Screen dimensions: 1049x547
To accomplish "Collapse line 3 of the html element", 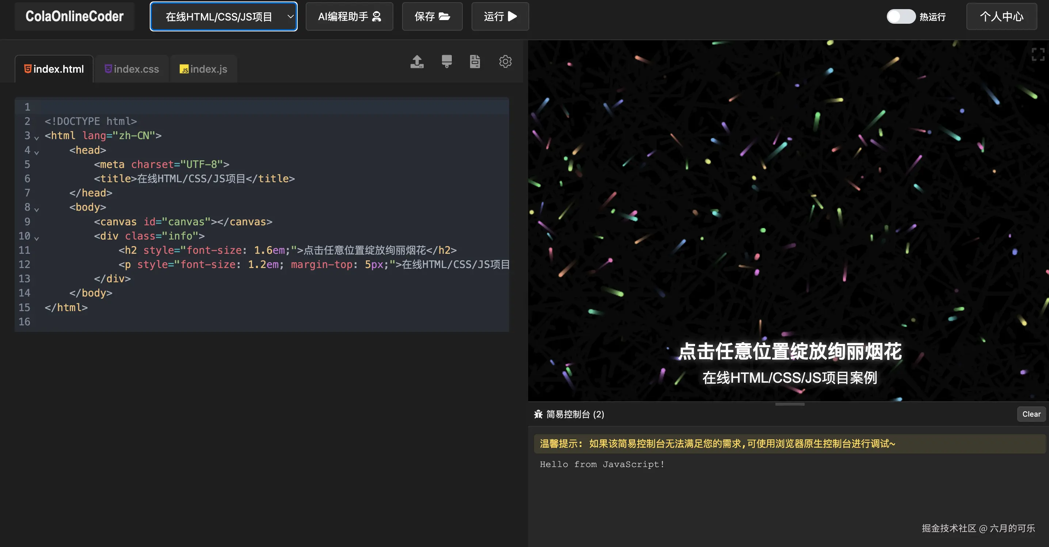I will 37,138.
